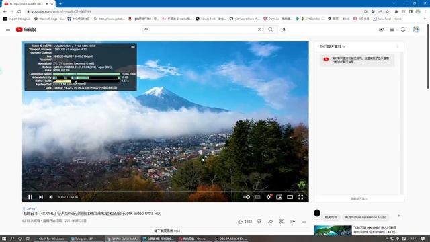Go to the YouTube home logo

click(x=26, y=30)
